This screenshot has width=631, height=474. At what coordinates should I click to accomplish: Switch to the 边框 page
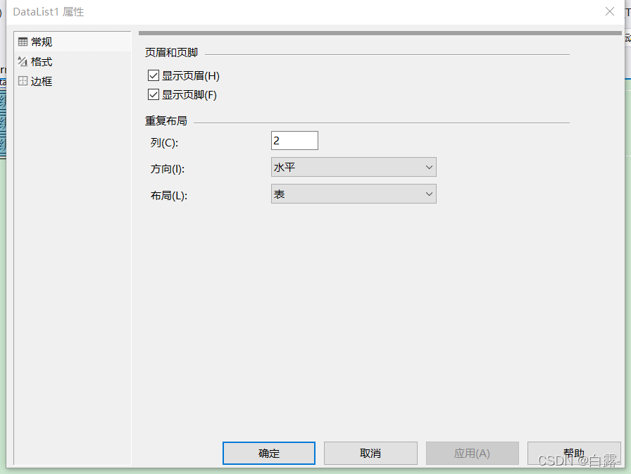click(73, 81)
